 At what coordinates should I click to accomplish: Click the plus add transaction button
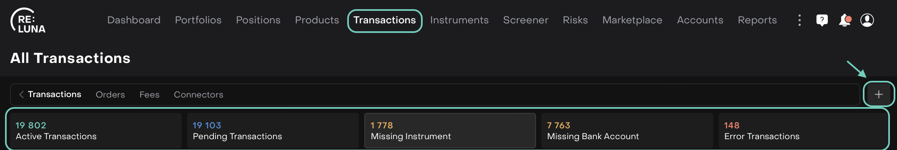(x=879, y=95)
